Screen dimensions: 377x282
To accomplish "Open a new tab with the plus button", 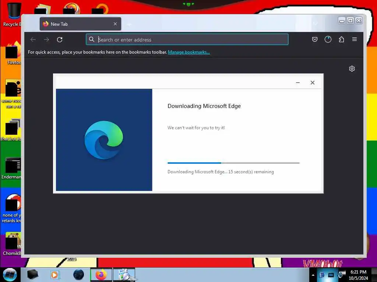I will [129, 24].
